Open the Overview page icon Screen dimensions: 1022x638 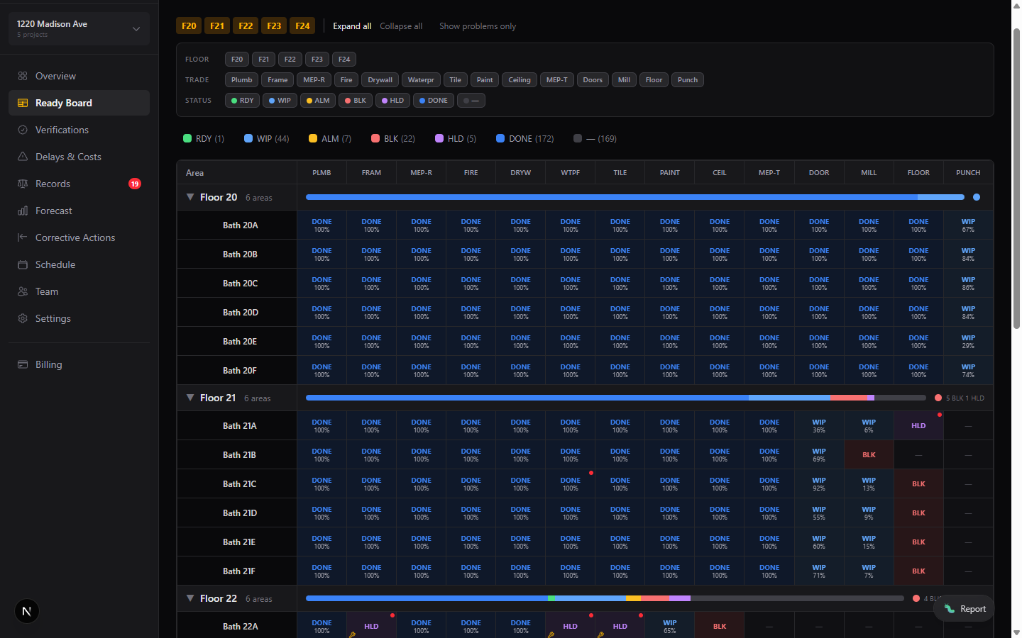coord(23,76)
